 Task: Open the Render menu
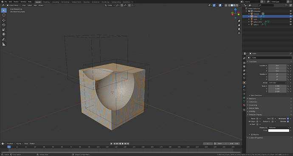16,2
